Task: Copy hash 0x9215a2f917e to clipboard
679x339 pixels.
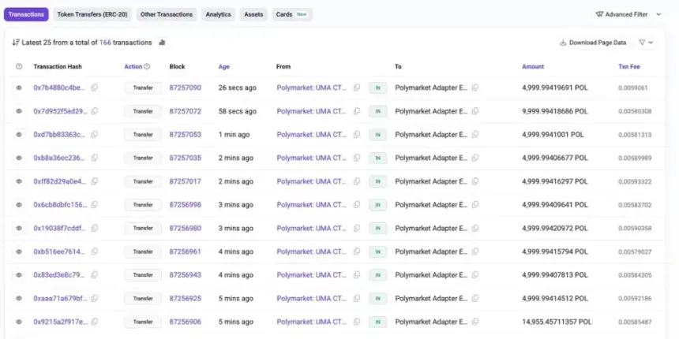Action: 95,322
